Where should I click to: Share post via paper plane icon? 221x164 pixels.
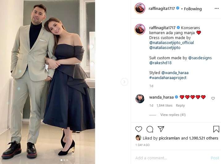click(x=161, y=129)
